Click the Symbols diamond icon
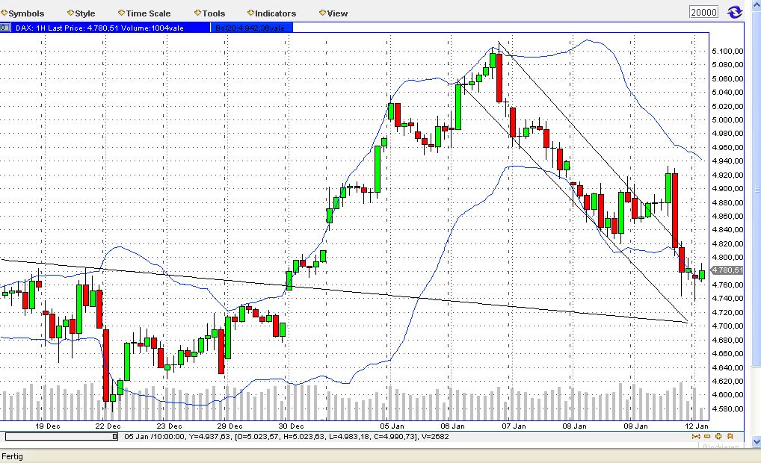Screen dimensions: 761x463 pos(4,13)
